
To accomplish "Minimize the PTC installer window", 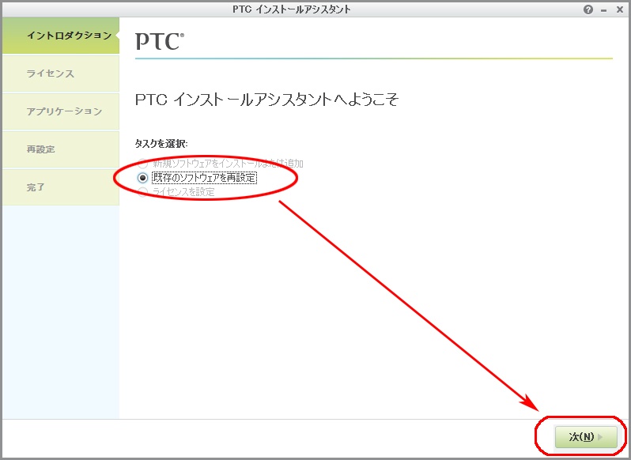I will 603,10.
